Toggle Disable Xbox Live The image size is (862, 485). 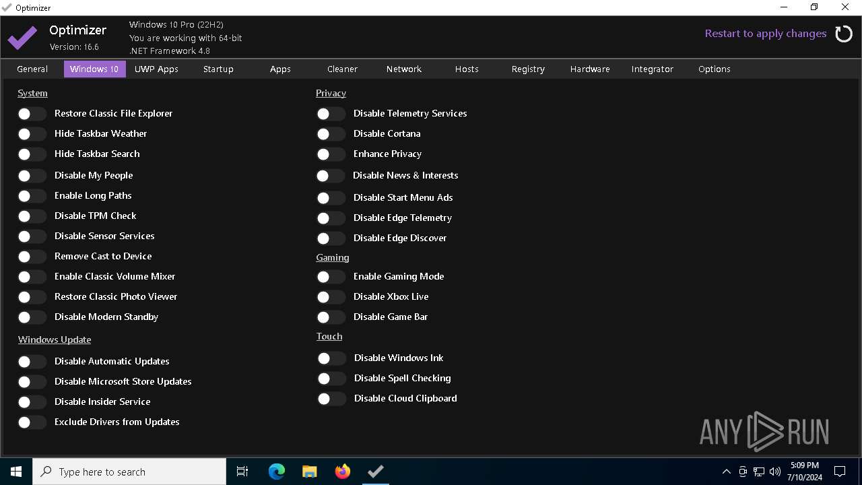(331, 297)
